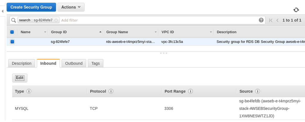The height and width of the screenshot is (122, 305).
Task: Go to first page of results
Action: (271, 20)
